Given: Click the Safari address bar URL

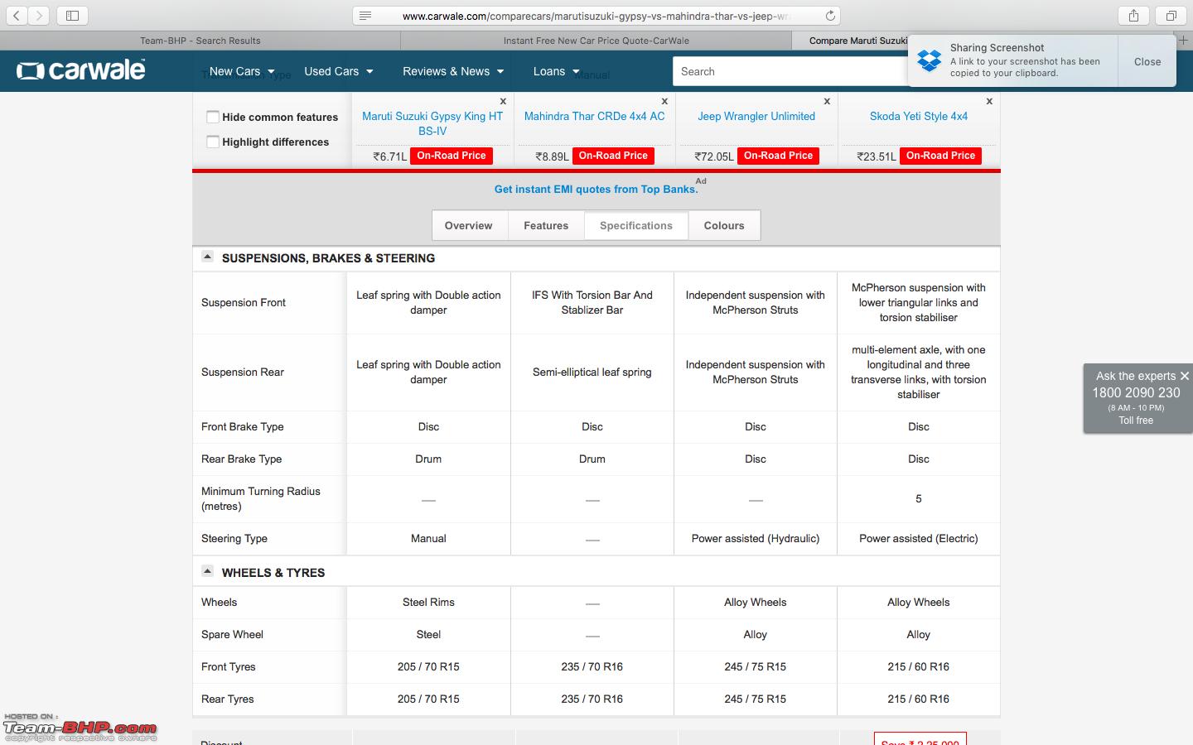Looking at the screenshot, I should tap(596, 16).
